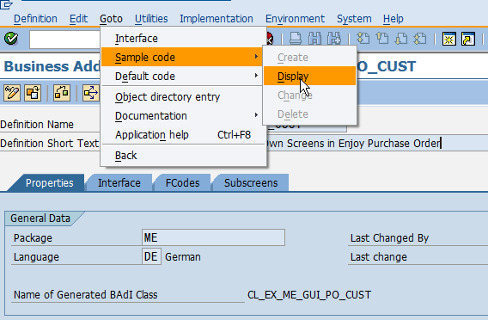Click the Create Shortcut icon
Image resolution: width=488 pixels, height=320 pixels.
pyautogui.click(x=468, y=39)
